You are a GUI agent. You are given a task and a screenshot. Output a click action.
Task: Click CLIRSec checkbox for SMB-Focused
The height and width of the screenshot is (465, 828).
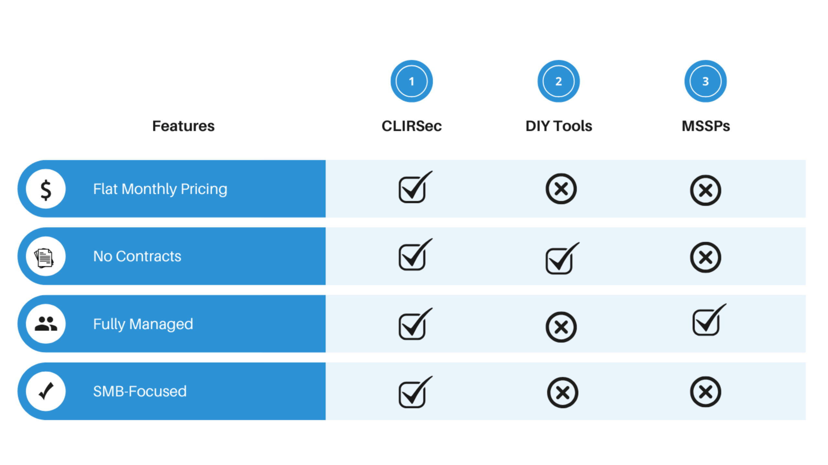click(x=415, y=392)
